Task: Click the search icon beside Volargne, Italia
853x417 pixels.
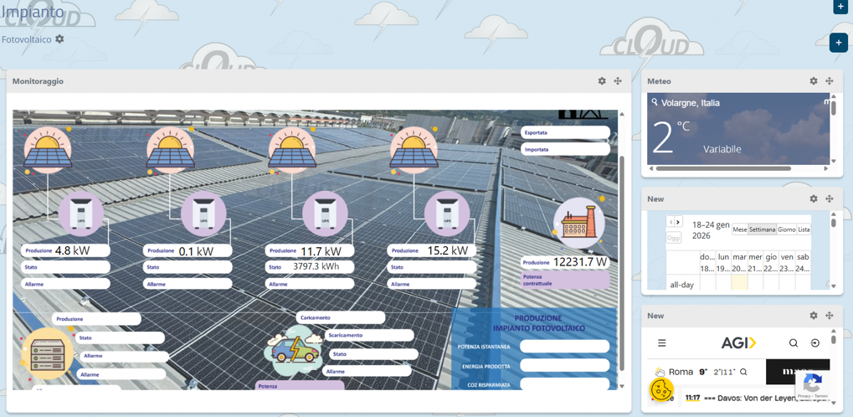Action: [655, 102]
